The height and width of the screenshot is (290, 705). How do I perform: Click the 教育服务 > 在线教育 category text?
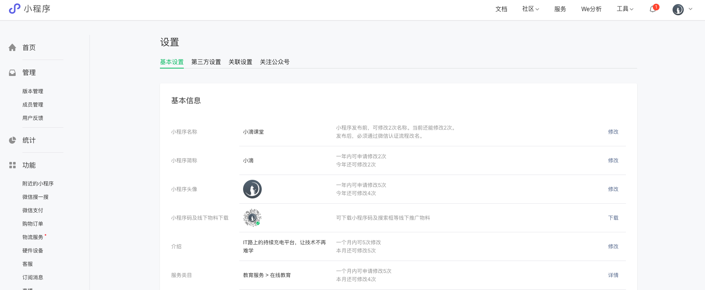[x=267, y=275]
